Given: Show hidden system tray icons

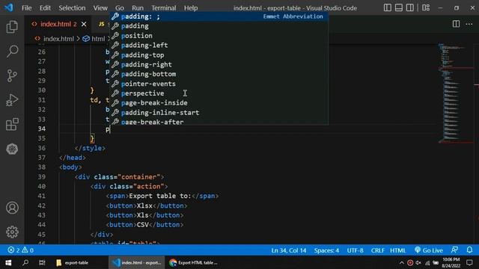Looking at the screenshot, I should [x=401, y=262].
